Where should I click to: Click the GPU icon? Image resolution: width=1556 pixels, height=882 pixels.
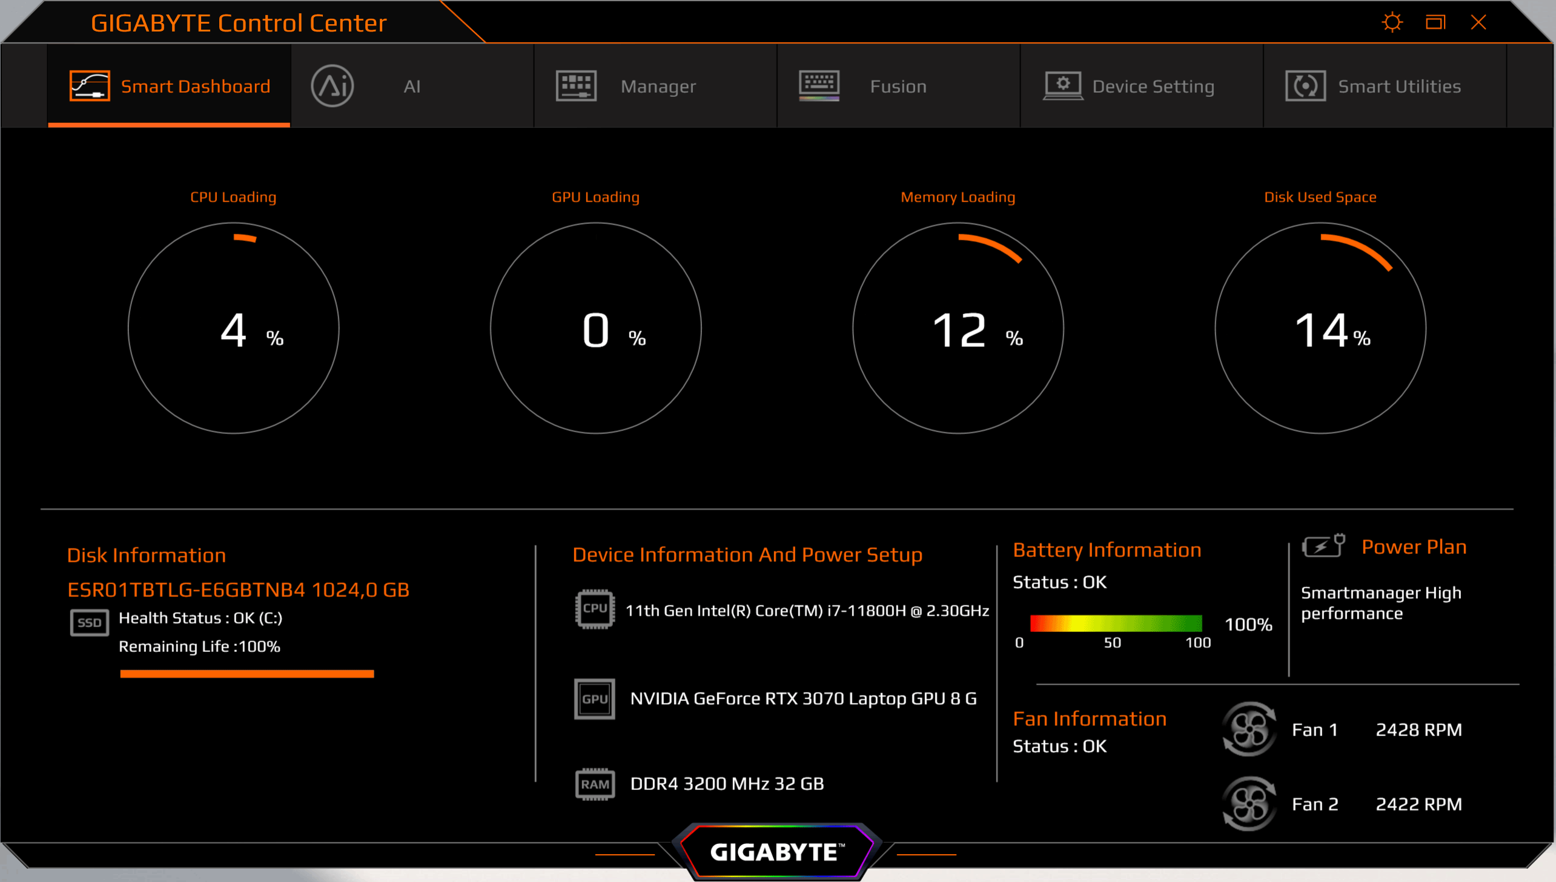(594, 699)
